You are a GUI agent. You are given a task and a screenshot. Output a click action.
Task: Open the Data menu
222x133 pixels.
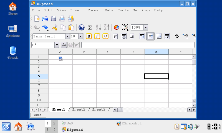tap(109, 10)
